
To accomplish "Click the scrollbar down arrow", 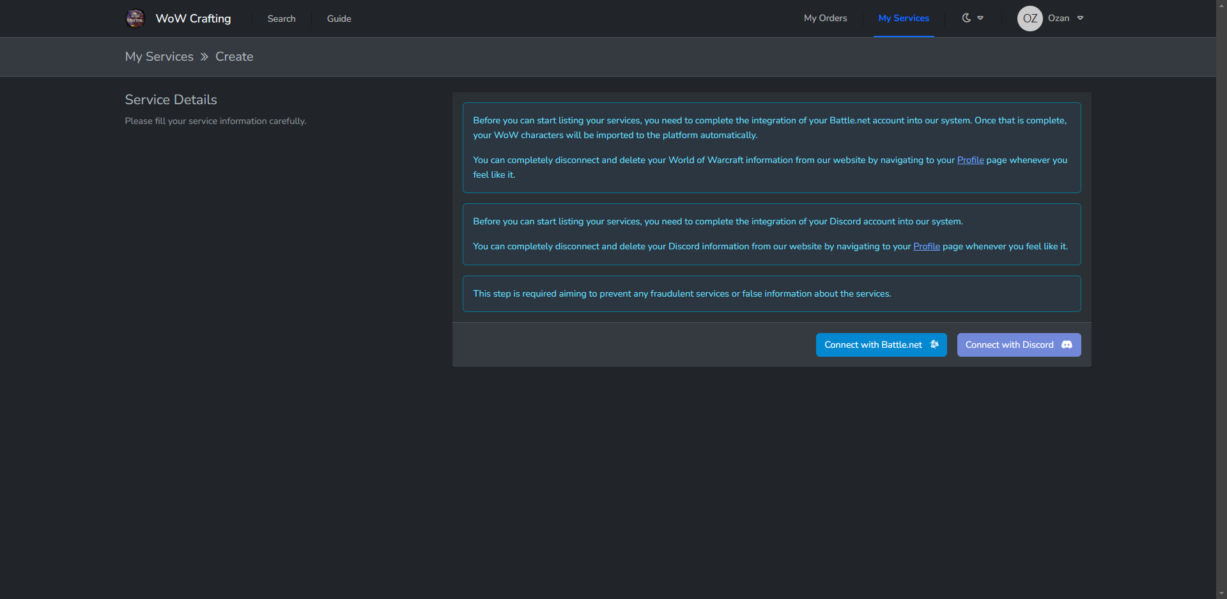I will (x=1221, y=594).
